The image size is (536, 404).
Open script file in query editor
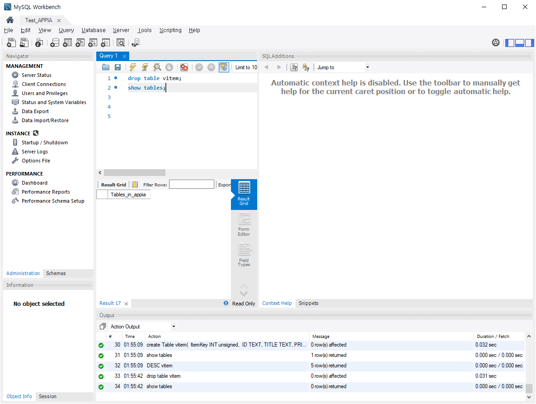point(106,67)
